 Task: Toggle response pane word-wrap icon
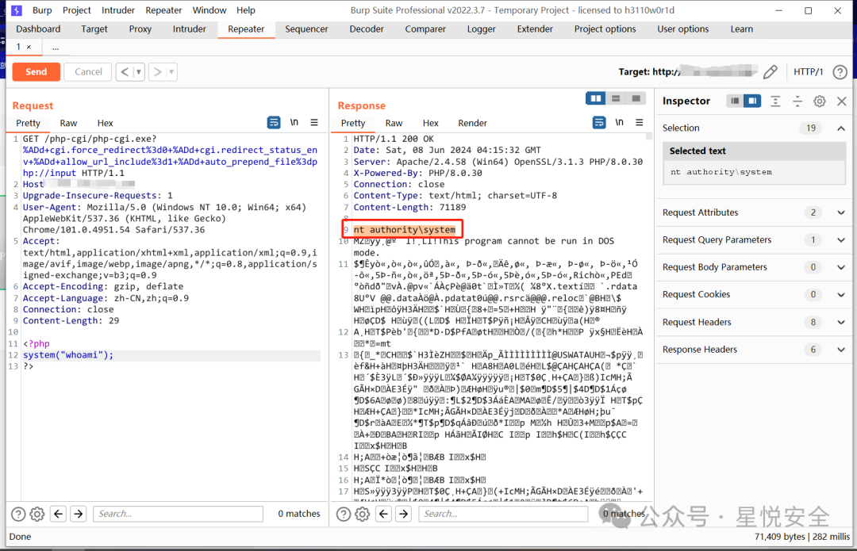[599, 122]
